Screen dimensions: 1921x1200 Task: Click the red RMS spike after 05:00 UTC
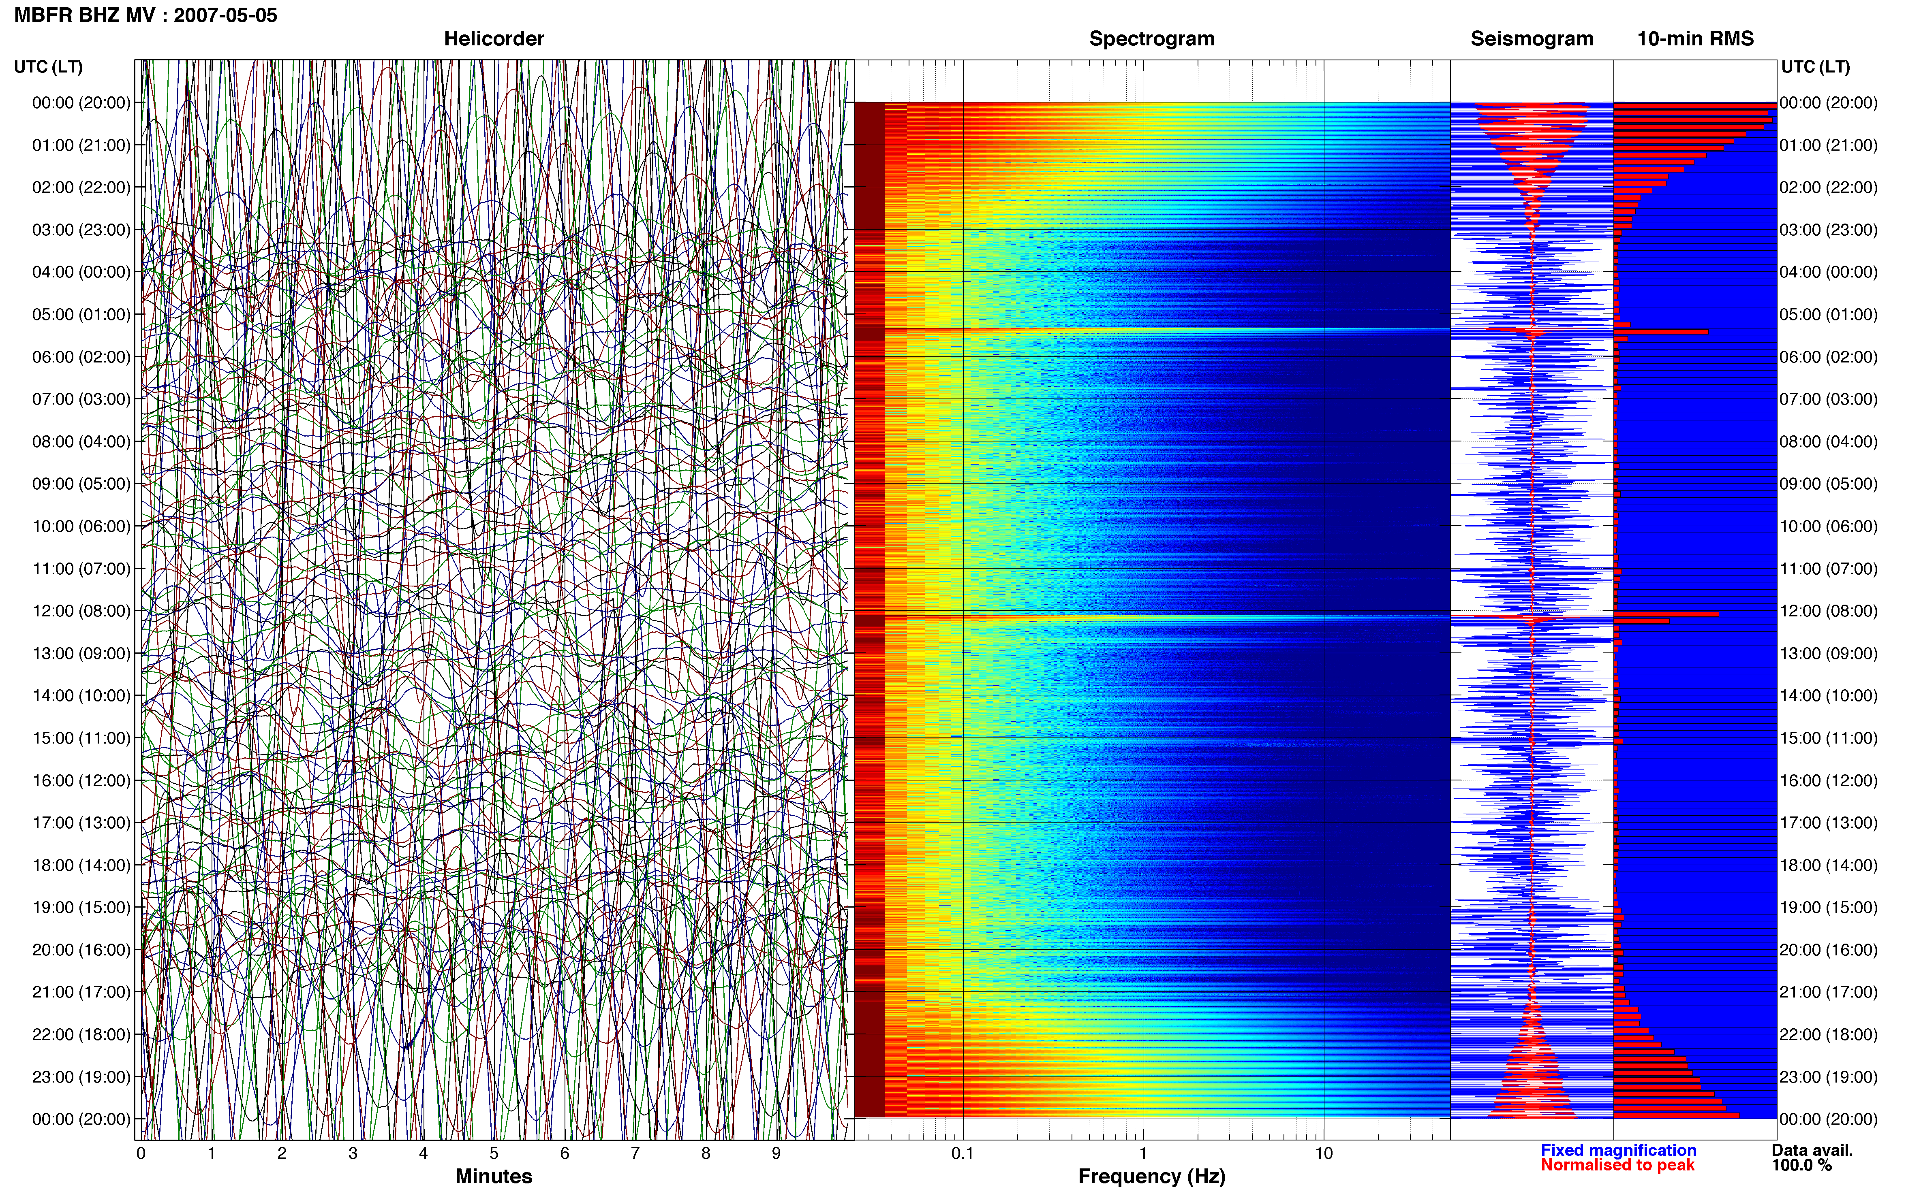pos(1661,332)
